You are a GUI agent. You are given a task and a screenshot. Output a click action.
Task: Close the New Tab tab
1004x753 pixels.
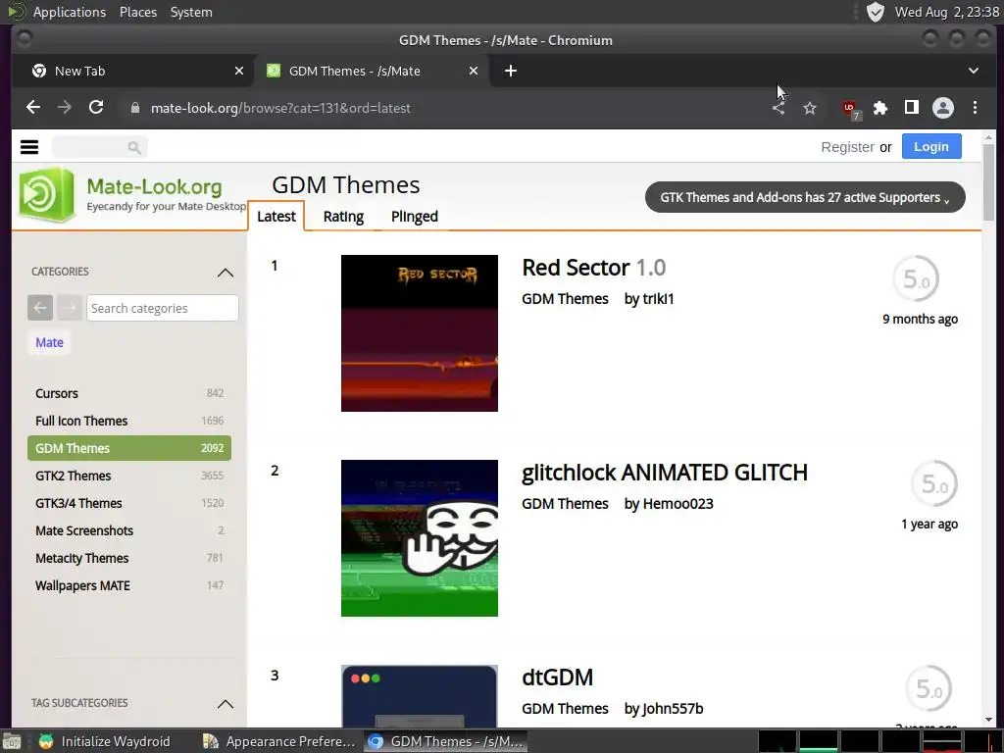coord(239,71)
